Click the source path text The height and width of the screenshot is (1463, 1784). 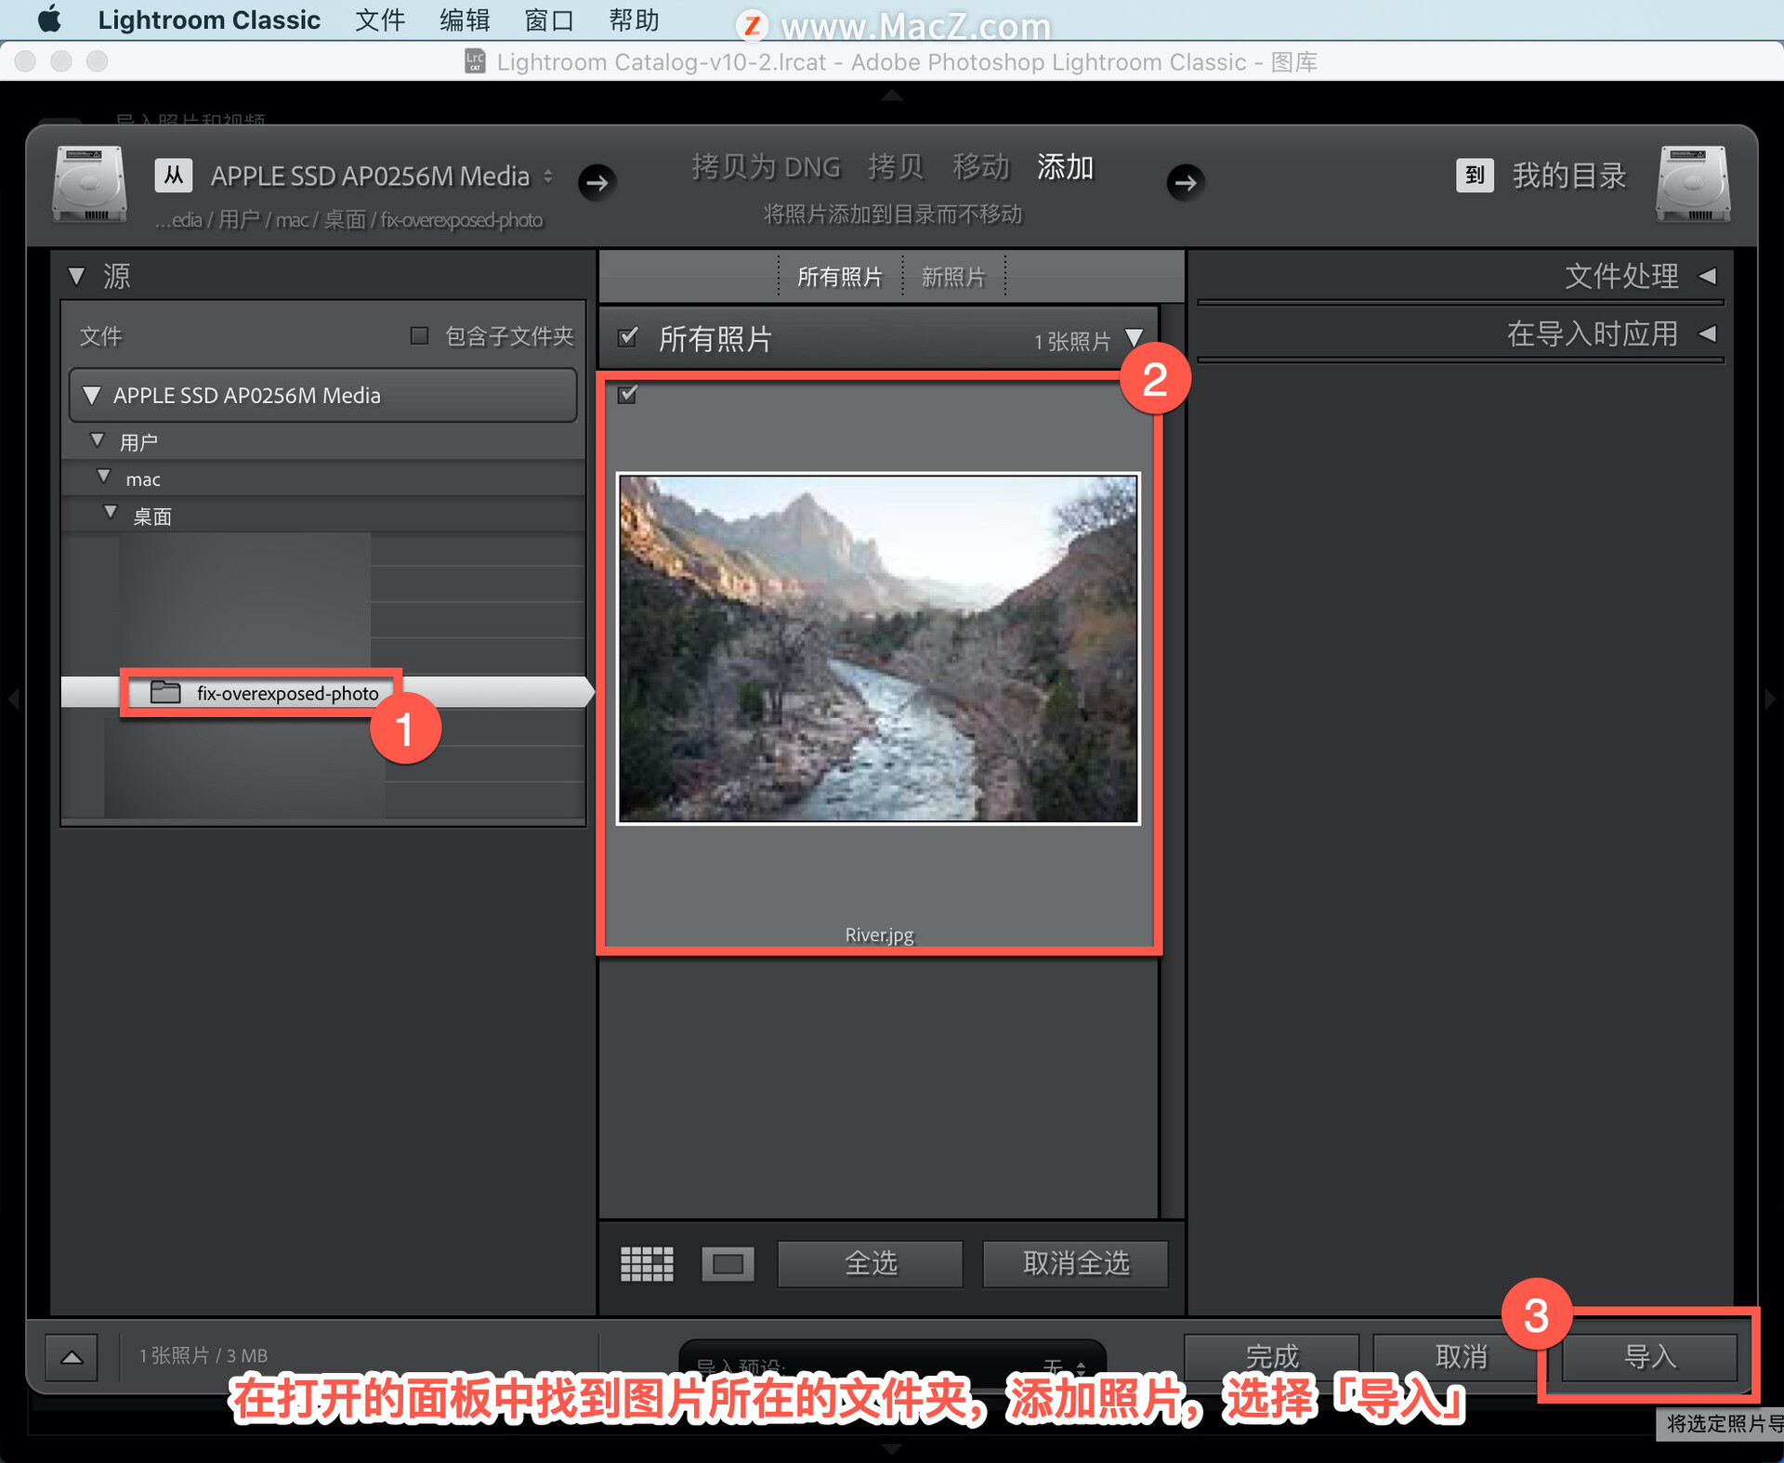tap(348, 220)
